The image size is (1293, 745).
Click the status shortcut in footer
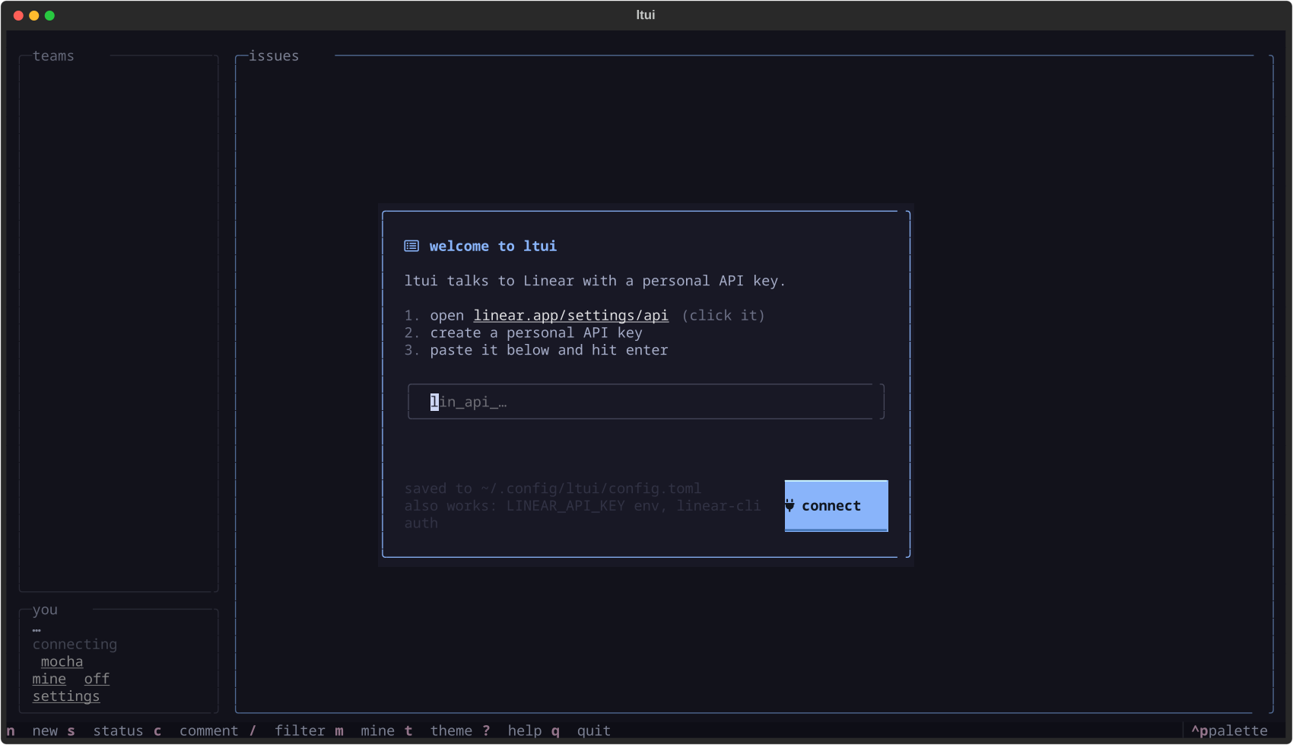[105, 731]
